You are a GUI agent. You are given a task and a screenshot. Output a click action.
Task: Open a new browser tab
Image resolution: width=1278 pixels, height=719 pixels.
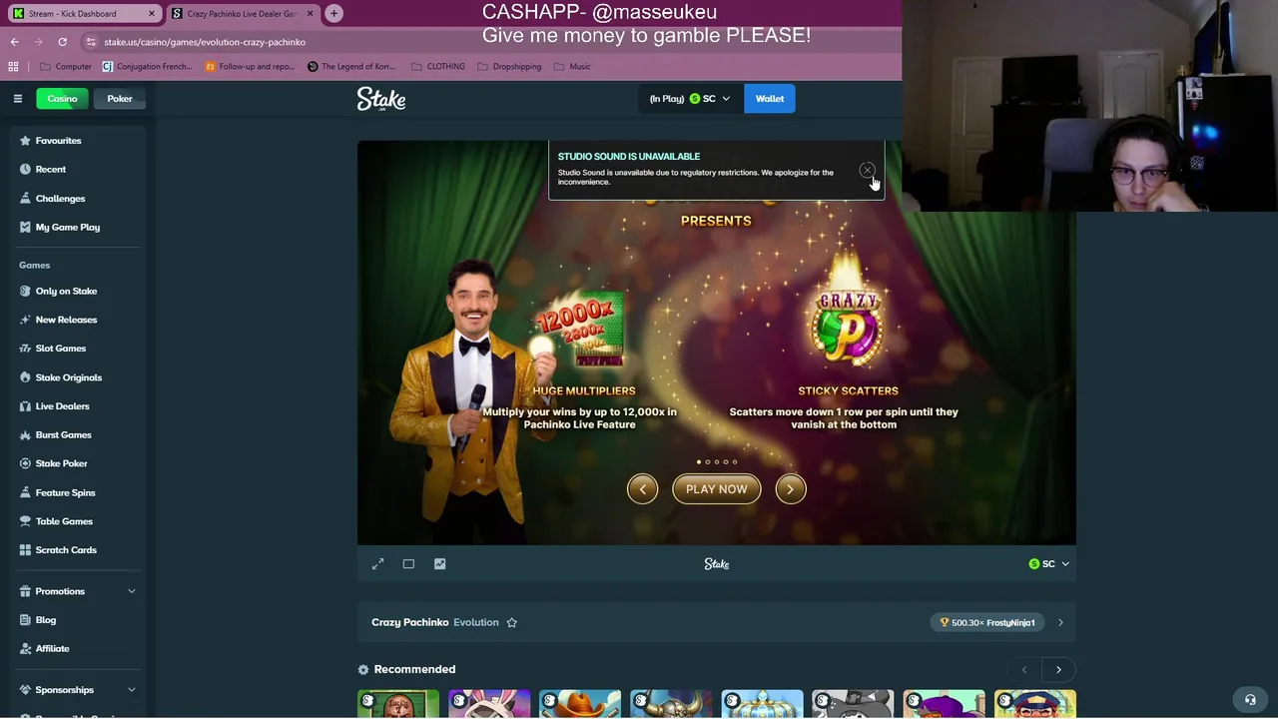333,14
